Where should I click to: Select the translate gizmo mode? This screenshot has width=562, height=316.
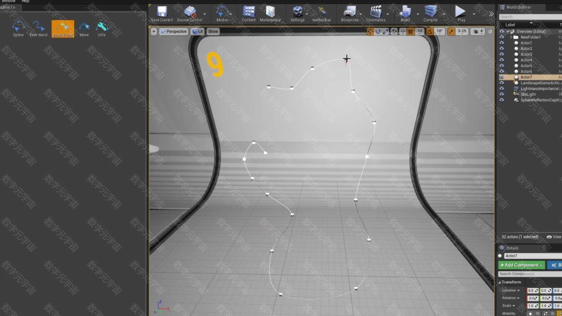click(x=370, y=32)
